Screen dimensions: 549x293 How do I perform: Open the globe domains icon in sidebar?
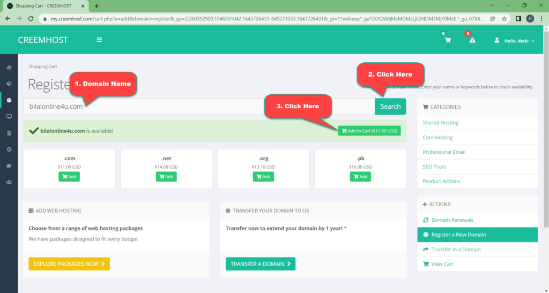point(9,100)
